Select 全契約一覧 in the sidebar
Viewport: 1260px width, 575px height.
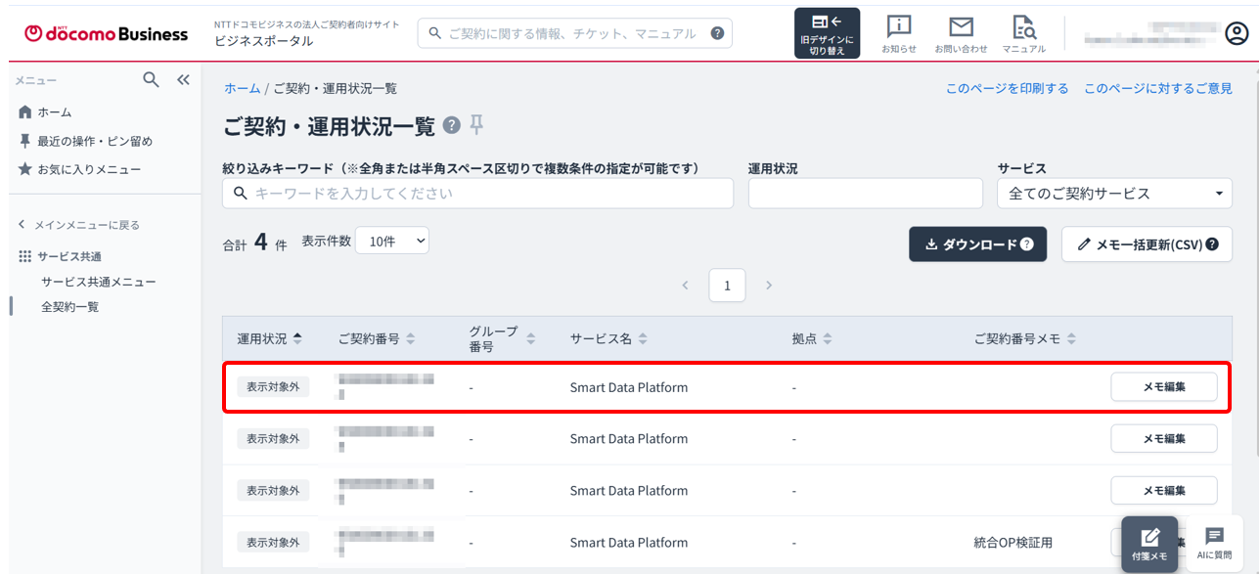(x=69, y=307)
